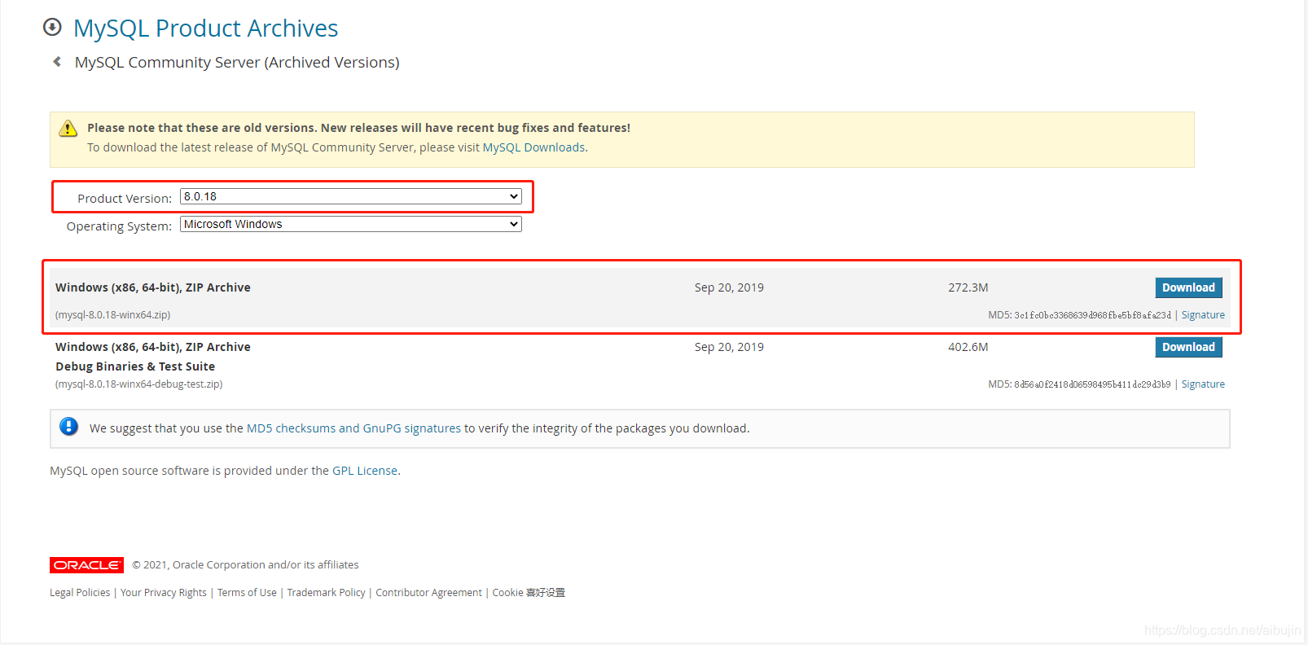Image resolution: width=1308 pixels, height=645 pixels.
Task: Click MySQL Community Server (Archived Versions) text
Action: 237,63
